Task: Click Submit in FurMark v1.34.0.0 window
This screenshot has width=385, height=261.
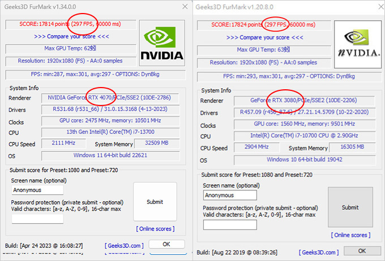Action: (x=155, y=202)
